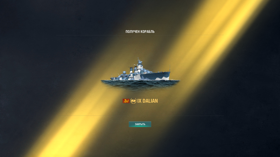The width and height of the screenshot is (280, 157).
Task: Click the stern of the Dalian ship
Action: pyautogui.click(x=112, y=78)
